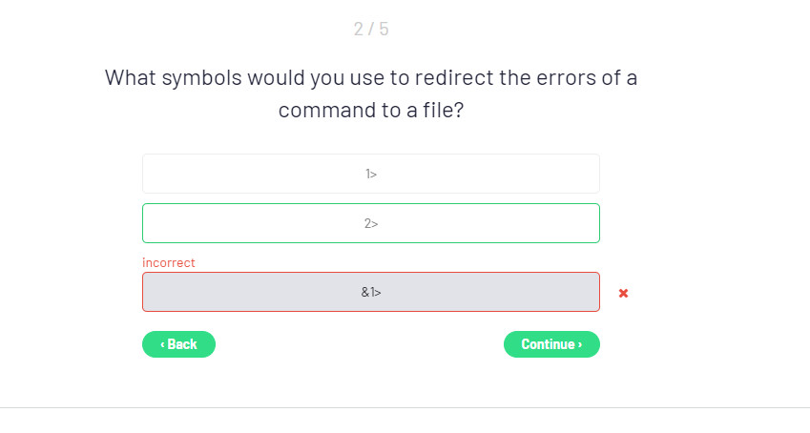Select the "1>" answer option
This screenshot has height=433, width=810.
click(370, 174)
